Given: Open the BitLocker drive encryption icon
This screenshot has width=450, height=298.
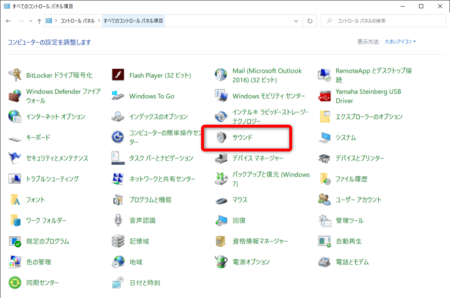Looking at the screenshot, I should click(x=15, y=75).
